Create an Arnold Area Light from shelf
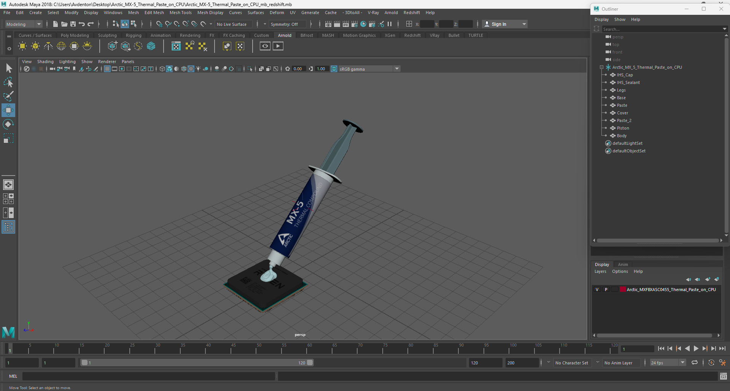Viewport: 730px width, 391px height. click(x=22, y=46)
